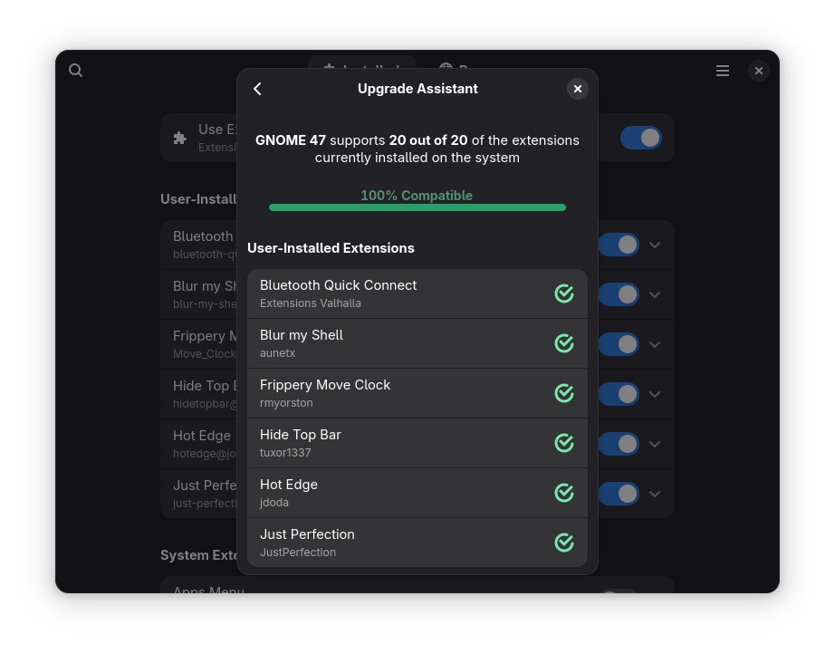Image resolution: width=835 pixels, height=654 pixels.
Task: Open the hamburger main menu
Action: tap(723, 71)
